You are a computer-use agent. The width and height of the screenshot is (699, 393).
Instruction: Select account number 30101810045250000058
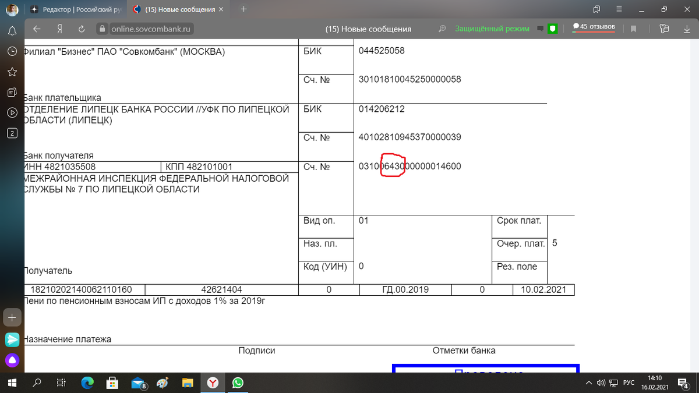pyautogui.click(x=410, y=79)
